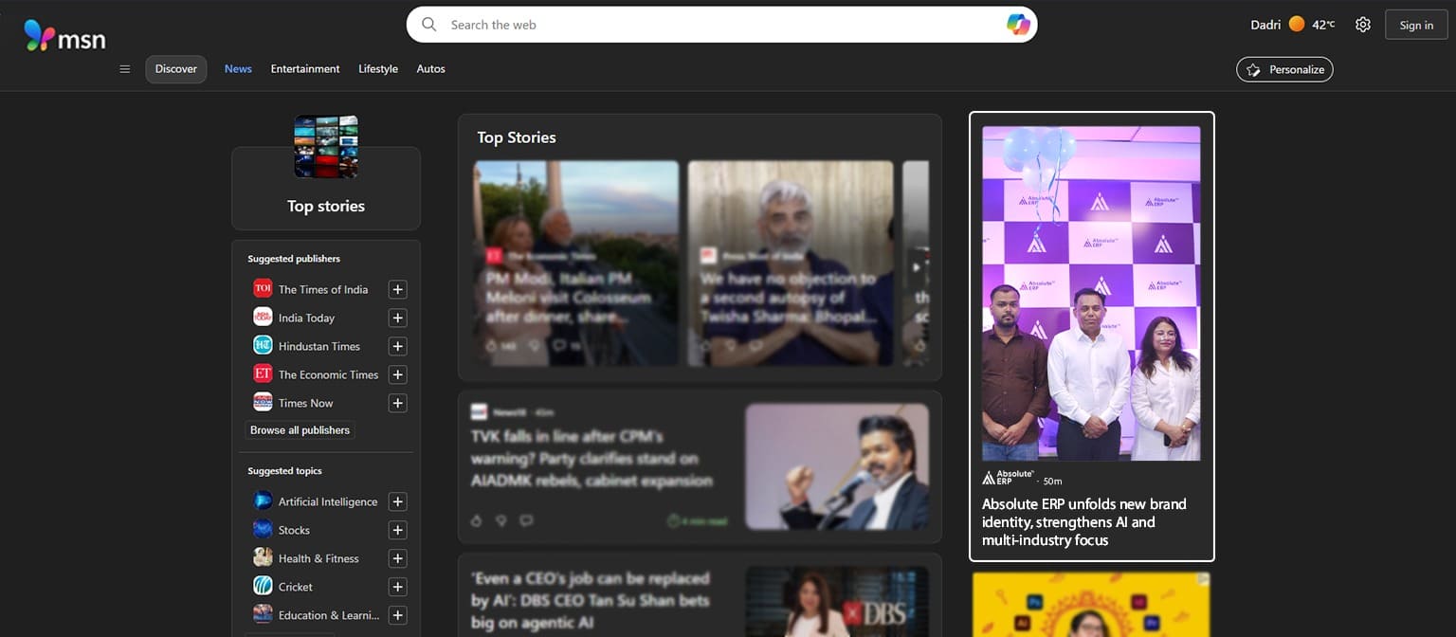
Task: Advance Top Stories carousel with arrow
Action: point(916,267)
